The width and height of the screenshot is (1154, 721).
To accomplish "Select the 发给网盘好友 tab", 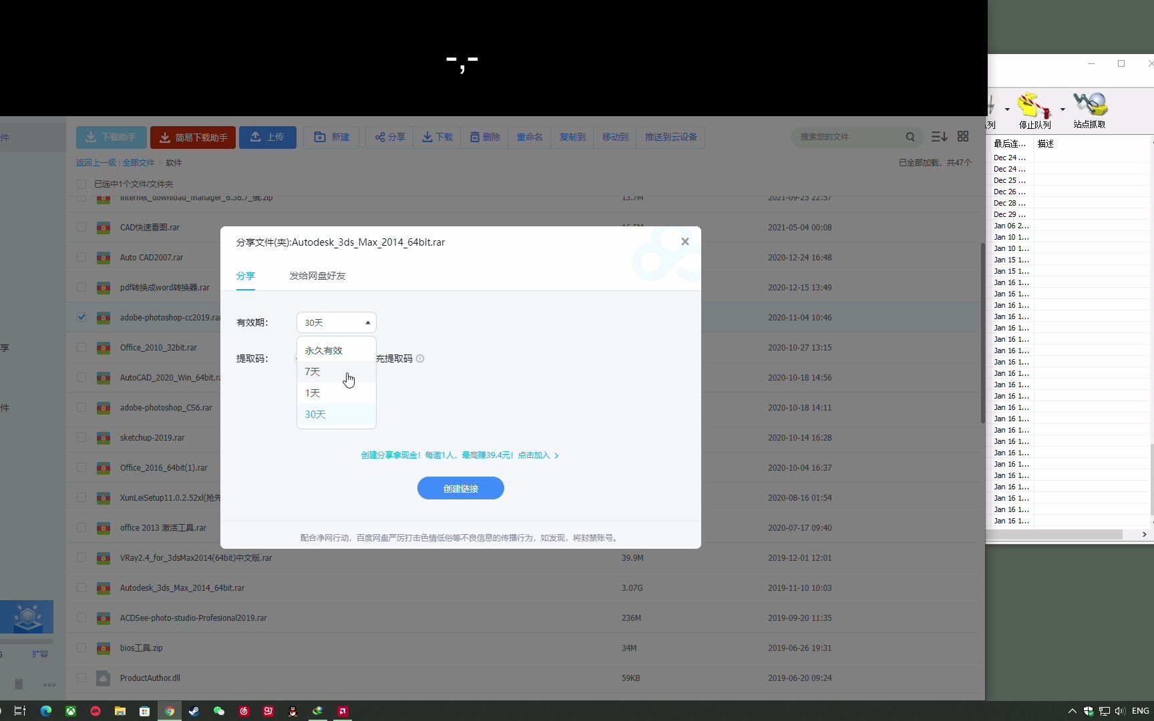I will 317,276.
